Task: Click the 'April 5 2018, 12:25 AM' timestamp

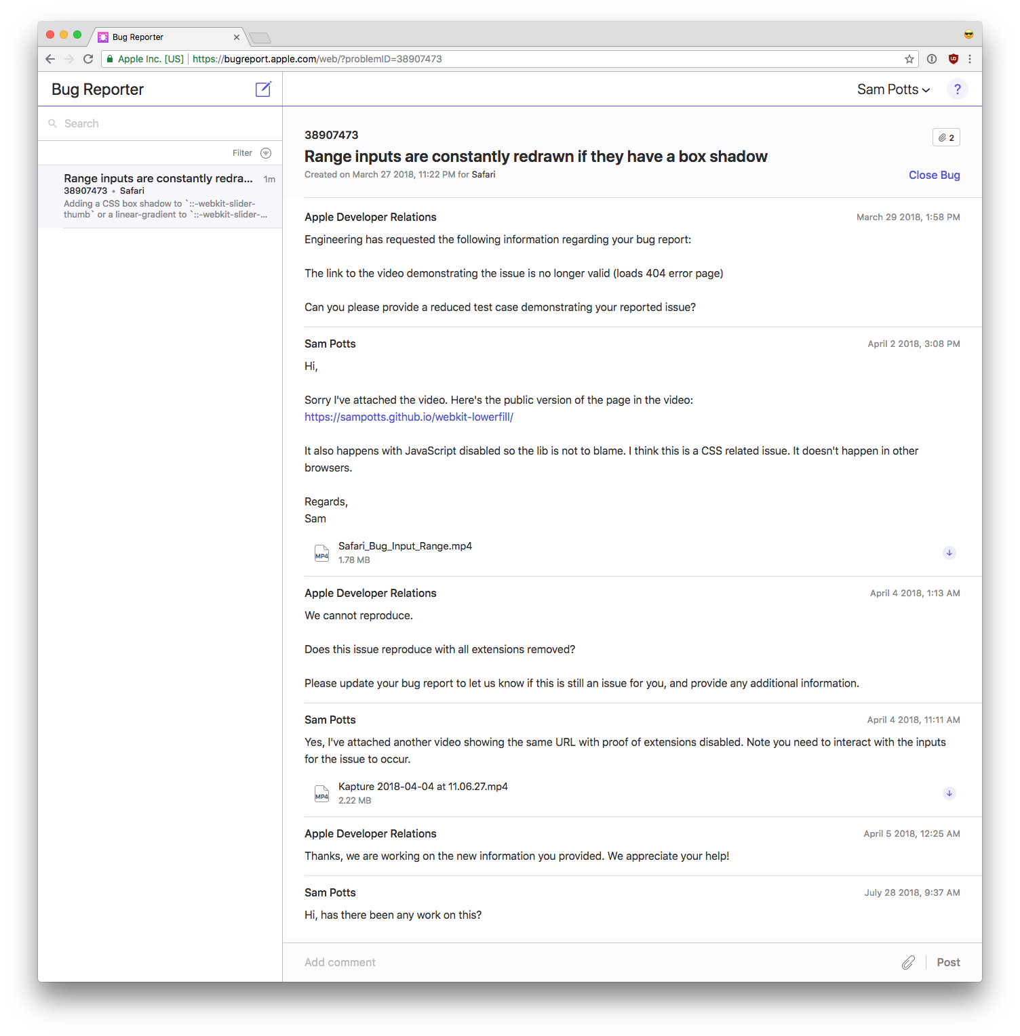Action: (x=911, y=833)
